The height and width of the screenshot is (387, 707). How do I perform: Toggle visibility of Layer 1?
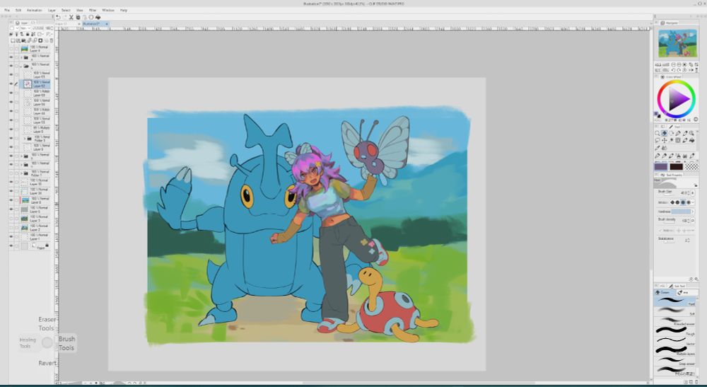11,236
